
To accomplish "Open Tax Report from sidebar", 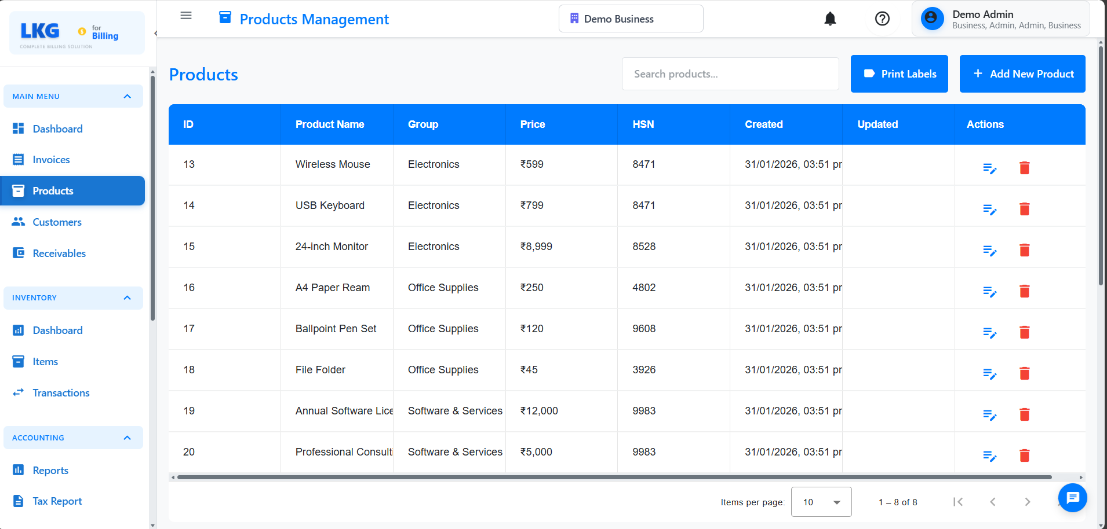I will point(57,501).
